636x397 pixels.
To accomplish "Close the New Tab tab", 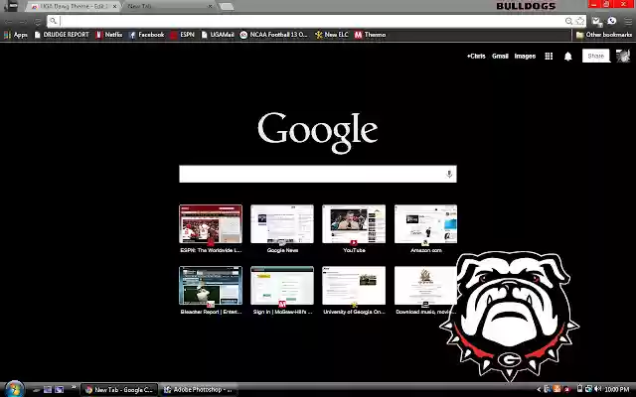I will pyautogui.click(x=210, y=7).
